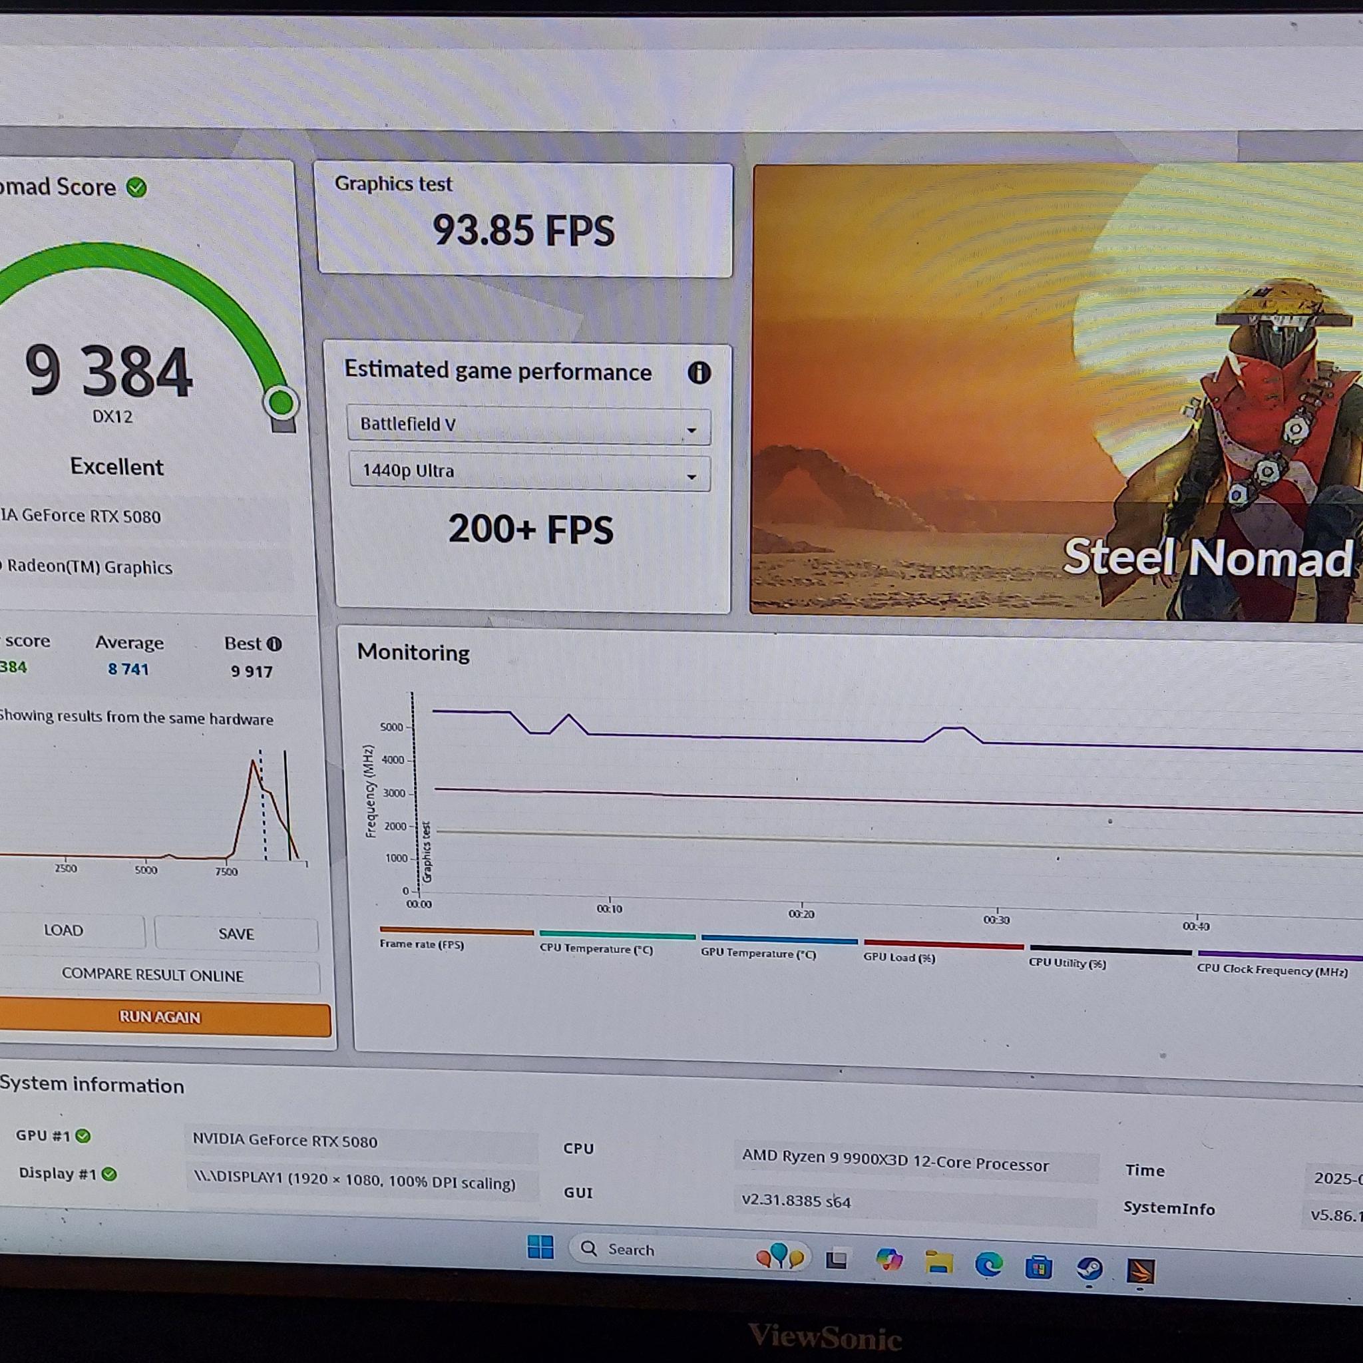Open Steam from the taskbar
This screenshot has width=1363, height=1363.
(x=1089, y=1269)
